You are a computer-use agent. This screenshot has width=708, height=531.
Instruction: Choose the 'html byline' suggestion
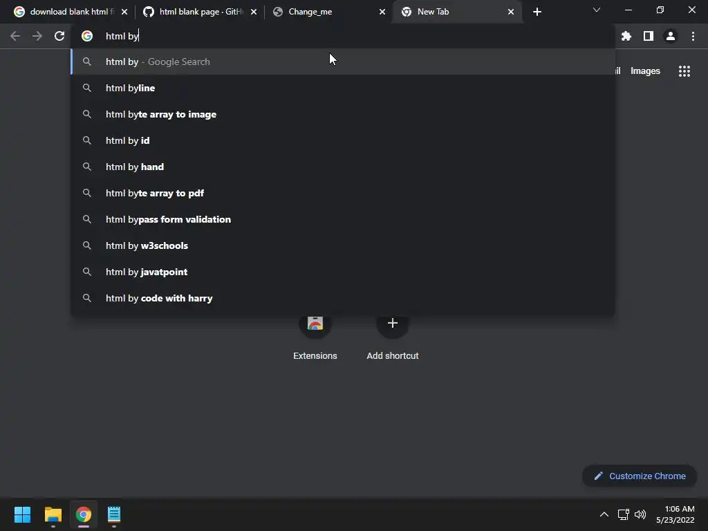(342, 88)
